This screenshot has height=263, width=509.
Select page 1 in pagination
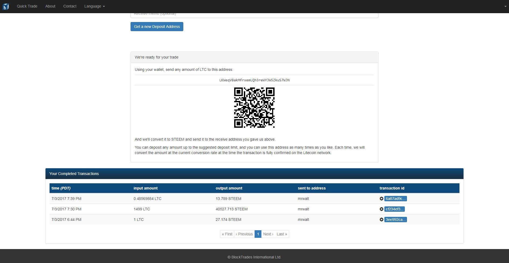pyautogui.click(x=258, y=234)
